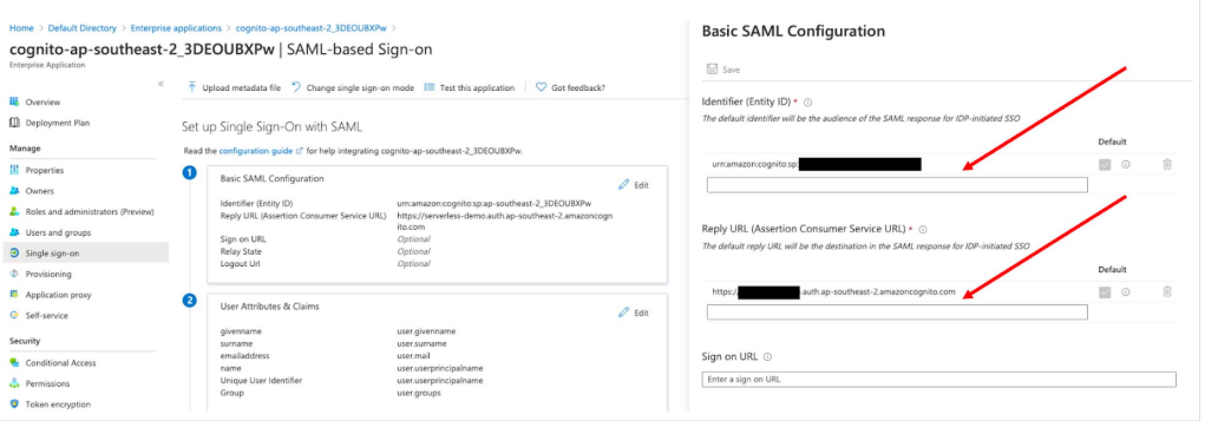Go to Conditional Access settings
This screenshot has height=421, width=1205.
(x=60, y=363)
